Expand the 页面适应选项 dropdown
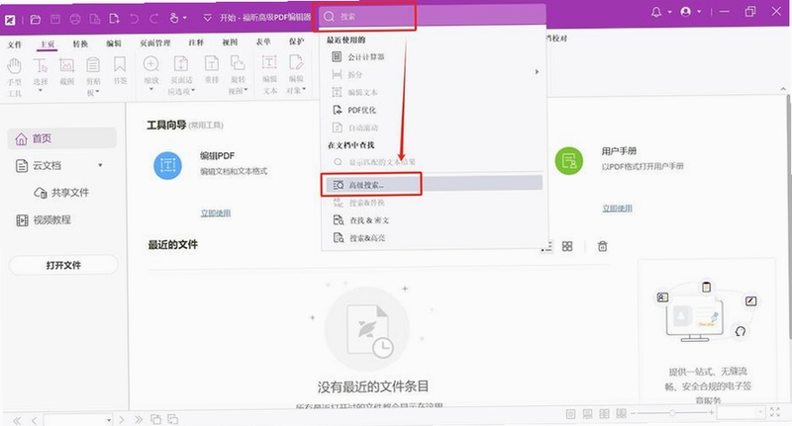This screenshot has width=792, height=426. [193, 91]
